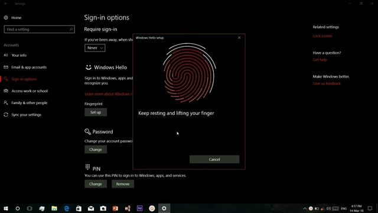This screenshot has height=213, width=378.
Task: Open Action Center notifications
Action: point(370,209)
